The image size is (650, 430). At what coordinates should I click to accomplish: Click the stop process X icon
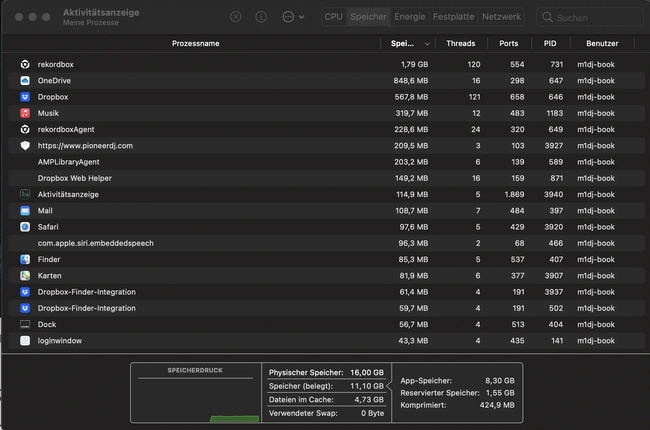coord(236,17)
